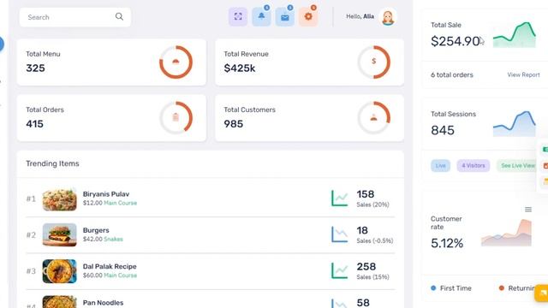Screen dimensions: 548x308
Task: Toggle fullscreen mode icon
Action: pos(238,16)
